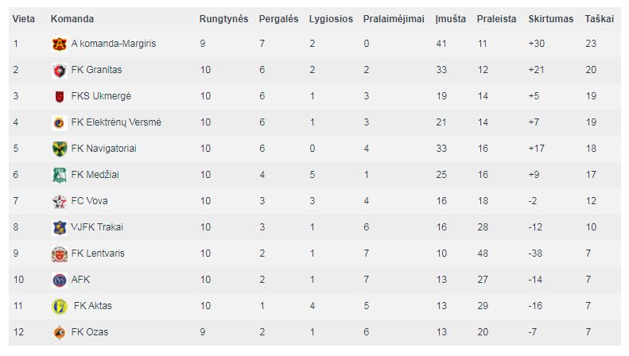
Task: Open the FK Granitas team name link
Action: [96, 70]
